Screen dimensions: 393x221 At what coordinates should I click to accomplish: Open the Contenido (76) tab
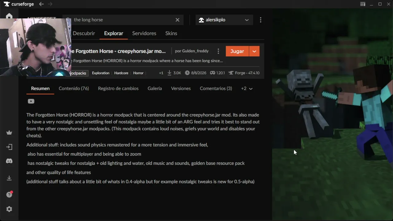point(74,88)
